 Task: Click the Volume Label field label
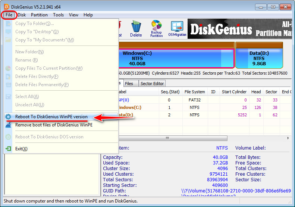pyautogui.click(x=250, y=148)
